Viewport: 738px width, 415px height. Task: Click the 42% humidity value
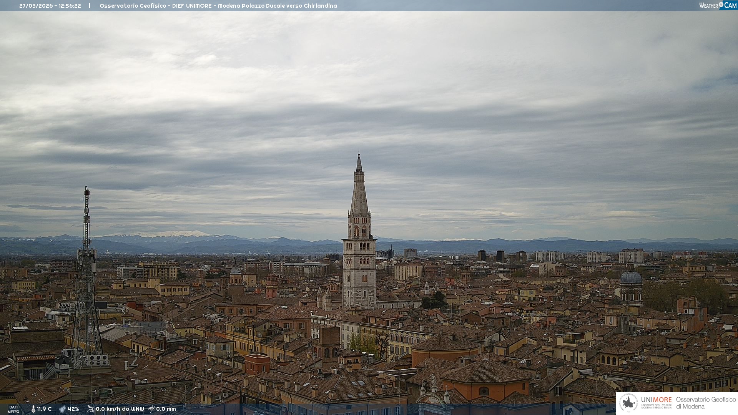[x=73, y=409]
